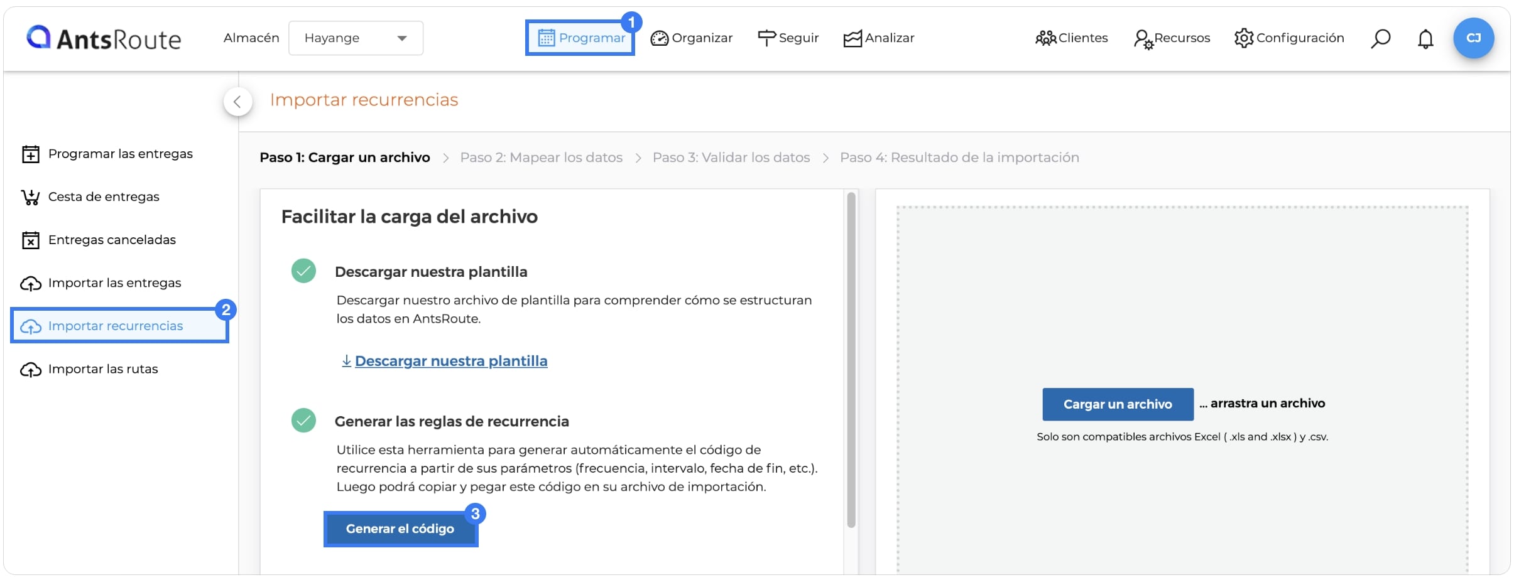Open the Hayange warehouse dropdown
This screenshot has height=580, width=1514.
tap(356, 38)
